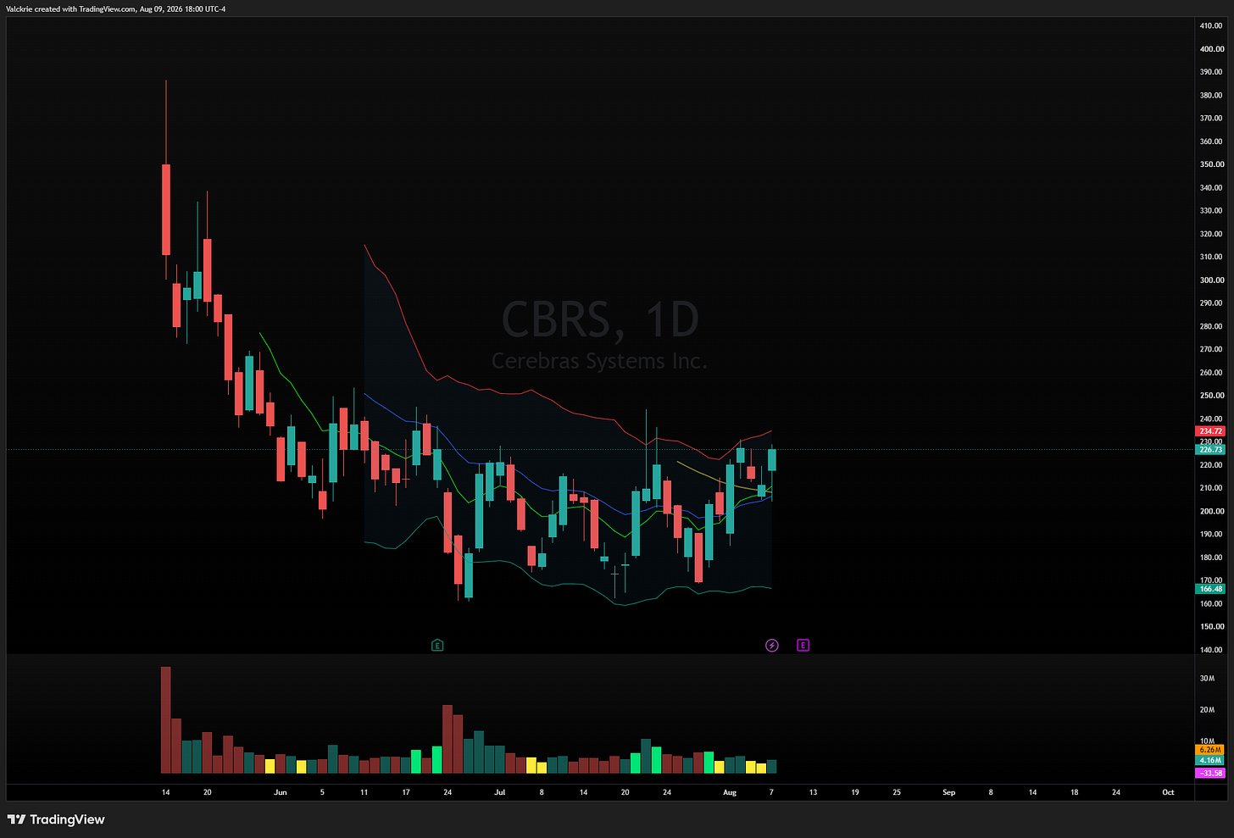Click date 17 on the time axis

pos(406,793)
